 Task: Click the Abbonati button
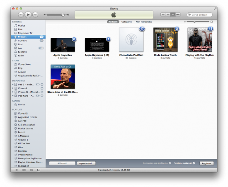(x=62, y=163)
